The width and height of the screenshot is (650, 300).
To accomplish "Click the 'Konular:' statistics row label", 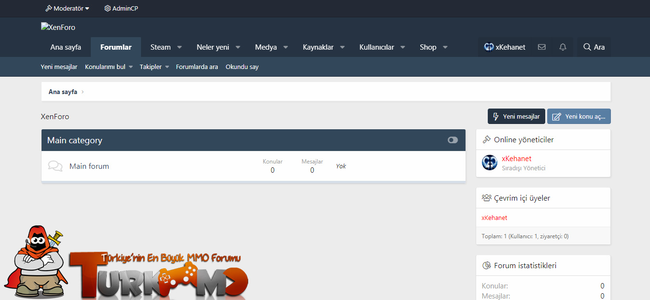I will click(495, 286).
